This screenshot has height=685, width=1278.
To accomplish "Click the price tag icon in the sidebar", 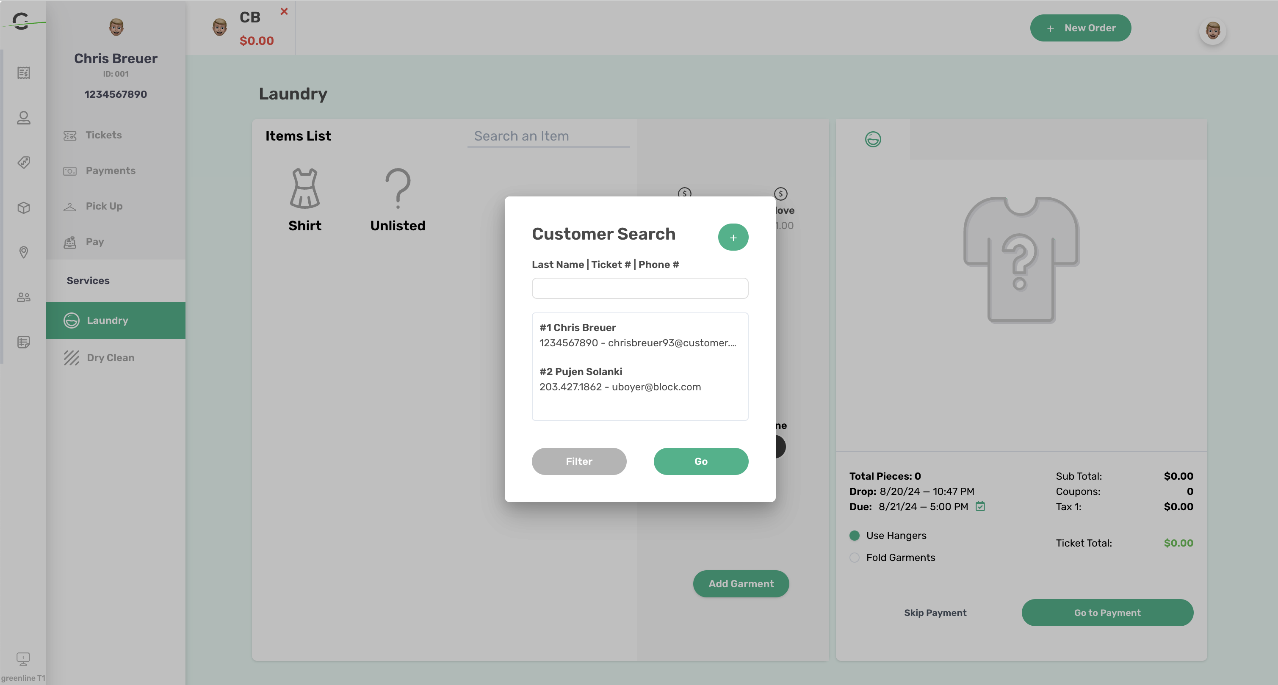I will click(23, 163).
